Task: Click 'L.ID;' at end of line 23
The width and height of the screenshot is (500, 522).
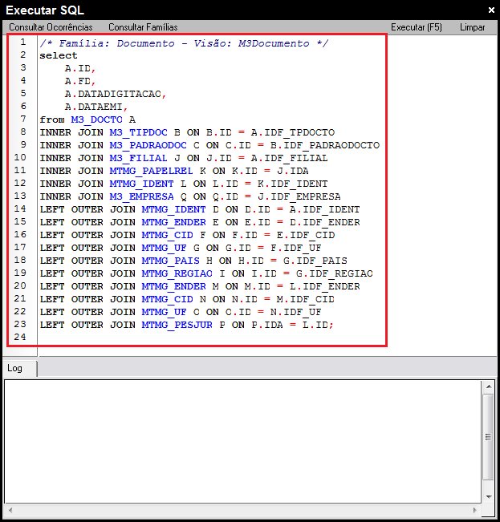Action: click(x=318, y=325)
